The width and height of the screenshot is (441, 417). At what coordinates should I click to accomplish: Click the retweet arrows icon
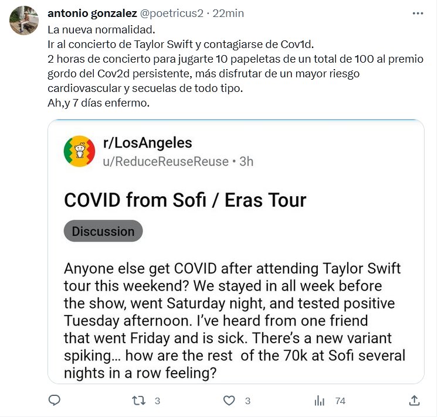coord(138,401)
